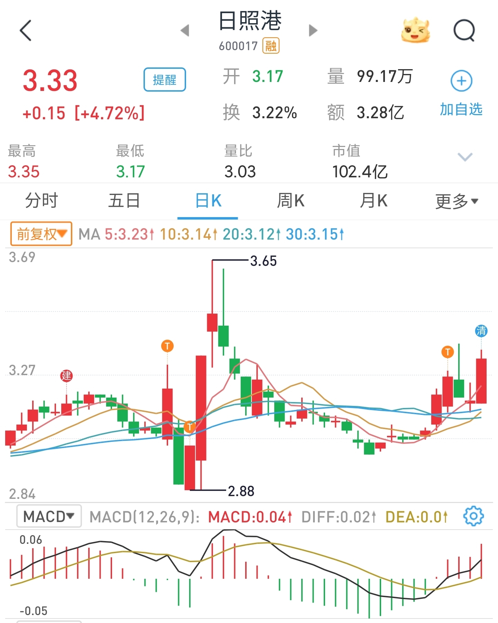498x623 pixels.
Task: Tap the orange T marker above the rightmost candles
Action: point(448,352)
